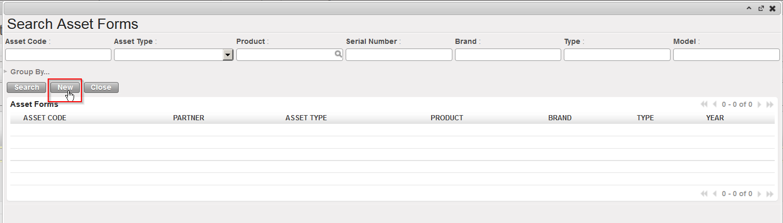Sort by the PARTNER column header
The width and height of the screenshot is (783, 223).
(189, 118)
